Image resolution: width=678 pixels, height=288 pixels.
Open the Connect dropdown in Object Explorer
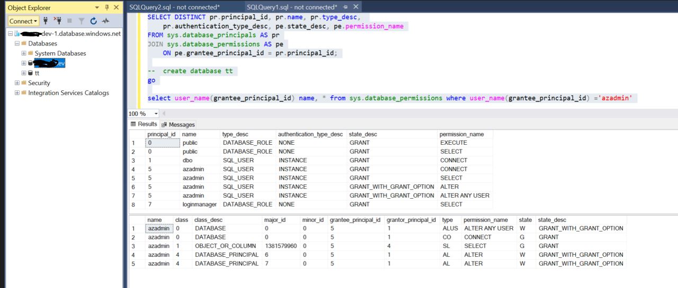click(23, 21)
